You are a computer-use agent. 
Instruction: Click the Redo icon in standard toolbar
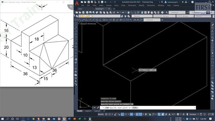pos(123,12)
